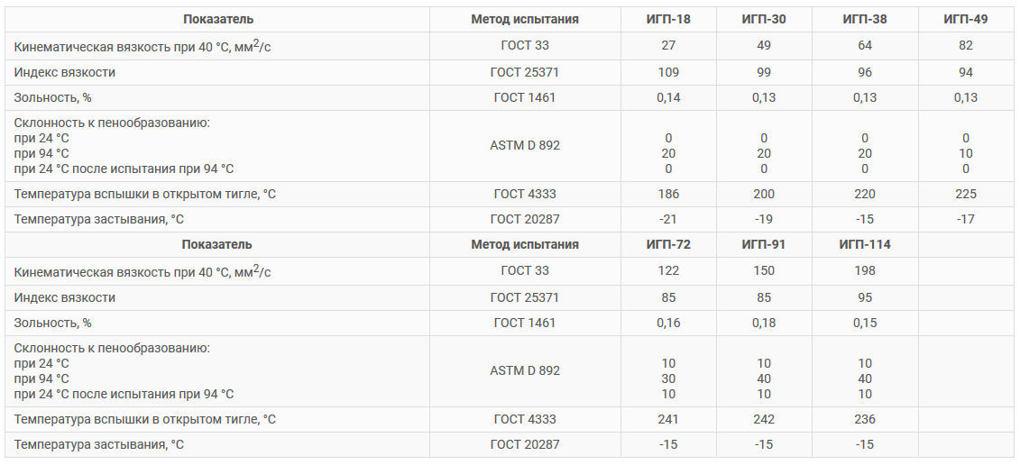Screen dimensions: 1020x465
Task: Click the viscosity value 198 for ИГП-114
Action: [865, 271]
